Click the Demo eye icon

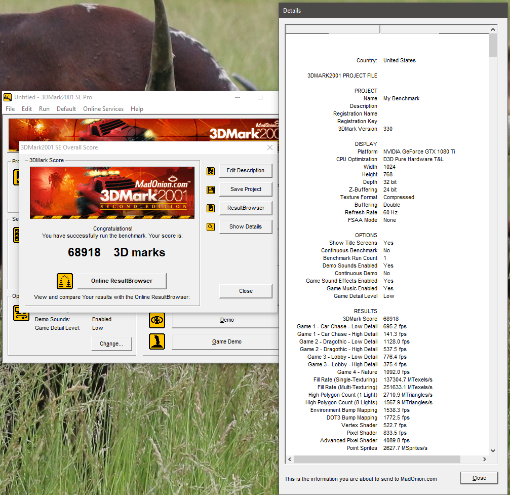tap(157, 320)
